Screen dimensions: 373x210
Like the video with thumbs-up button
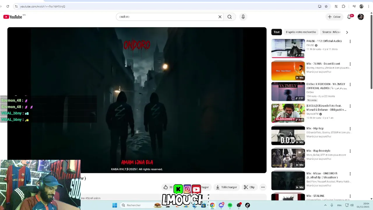point(166,187)
